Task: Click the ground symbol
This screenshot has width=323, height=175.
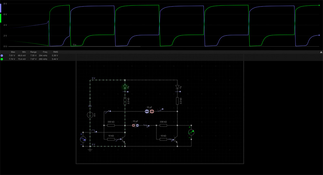Action: 90,149
